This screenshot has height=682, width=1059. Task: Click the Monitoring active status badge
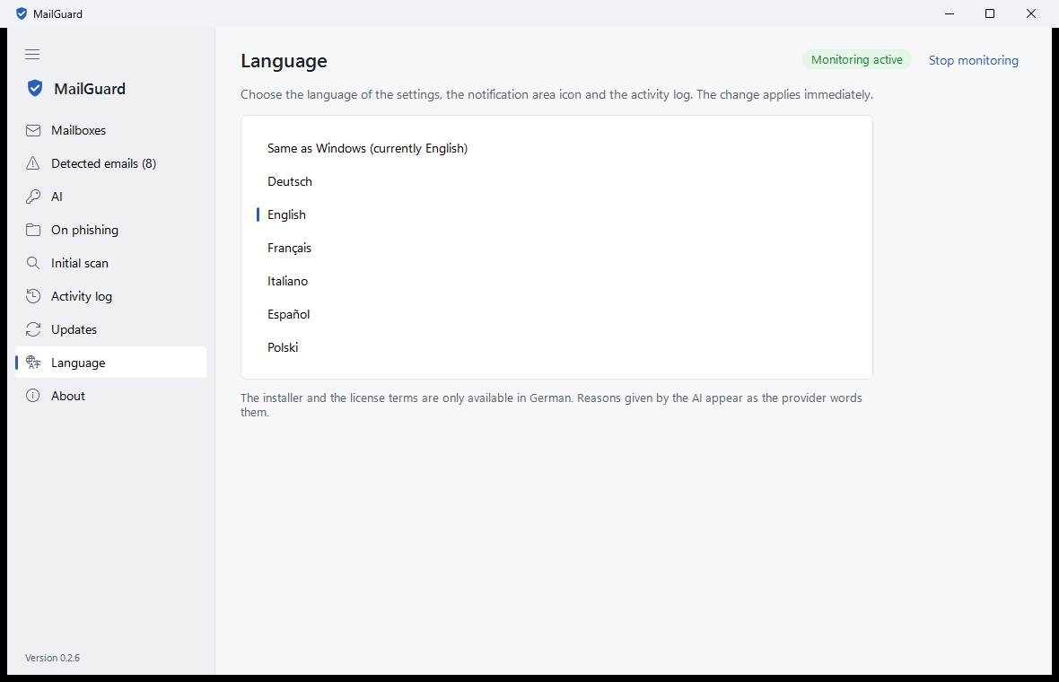point(856,59)
